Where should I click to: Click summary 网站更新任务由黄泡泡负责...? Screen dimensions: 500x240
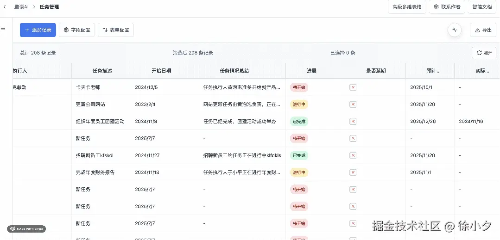click(x=242, y=105)
